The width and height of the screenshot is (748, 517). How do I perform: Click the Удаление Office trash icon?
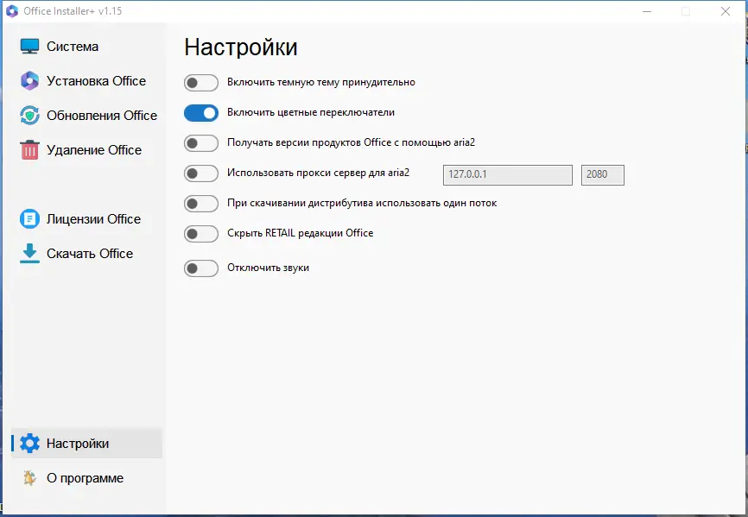pyautogui.click(x=29, y=150)
